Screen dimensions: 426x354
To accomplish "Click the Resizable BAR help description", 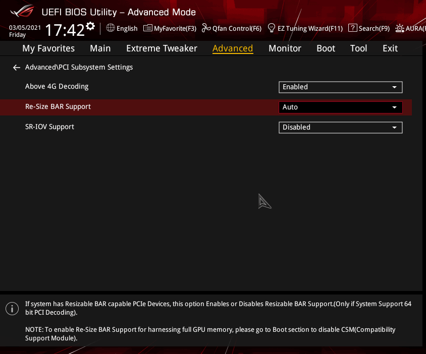I will click(x=218, y=308).
